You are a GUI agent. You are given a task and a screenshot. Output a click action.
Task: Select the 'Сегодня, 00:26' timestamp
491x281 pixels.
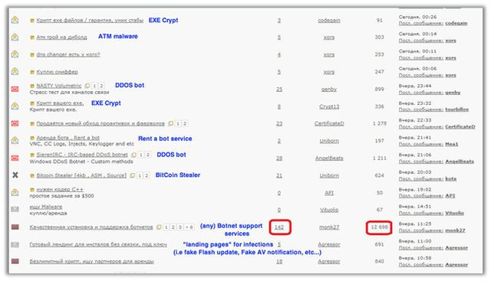click(x=417, y=17)
